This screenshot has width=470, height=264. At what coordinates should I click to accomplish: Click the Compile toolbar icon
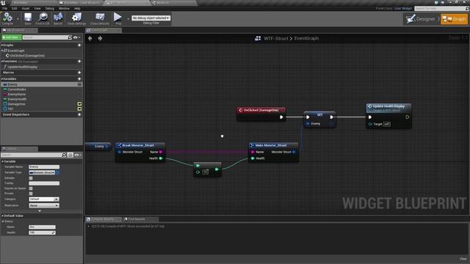click(x=7, y=18)
